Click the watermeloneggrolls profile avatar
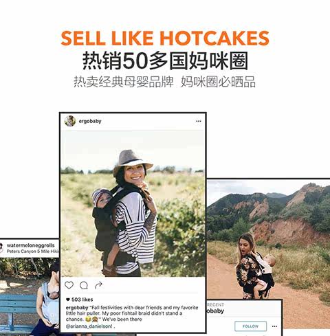The height and width of the screenshot is (336, 330). point(1,248)
